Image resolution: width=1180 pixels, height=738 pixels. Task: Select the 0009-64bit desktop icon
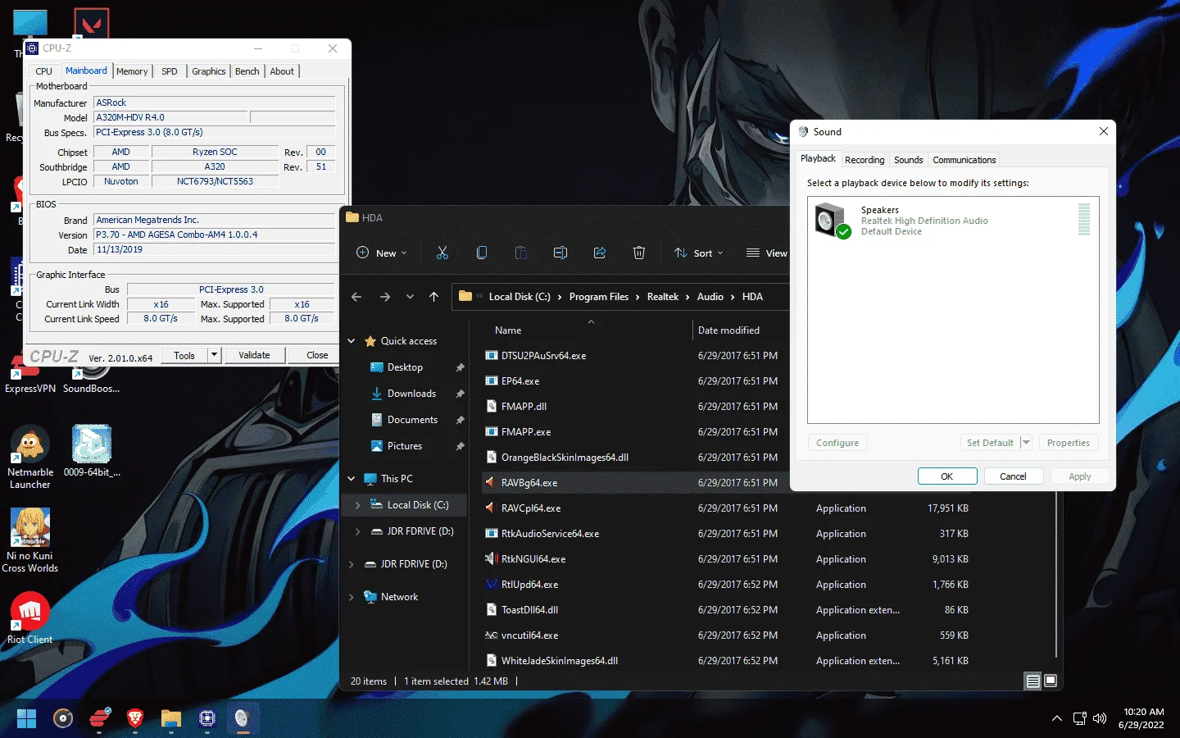tap(92, 451)
